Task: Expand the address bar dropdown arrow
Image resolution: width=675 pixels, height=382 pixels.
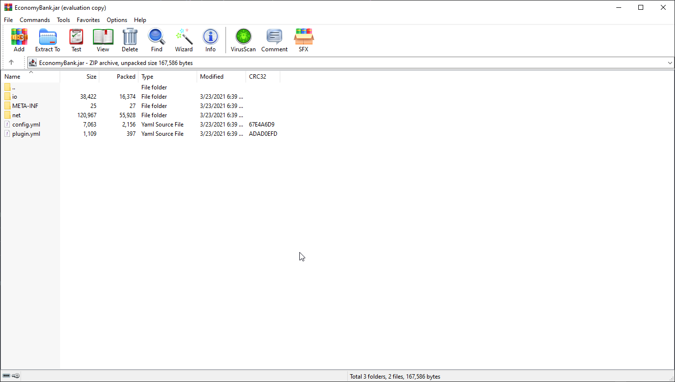Action: click(670, 63)
